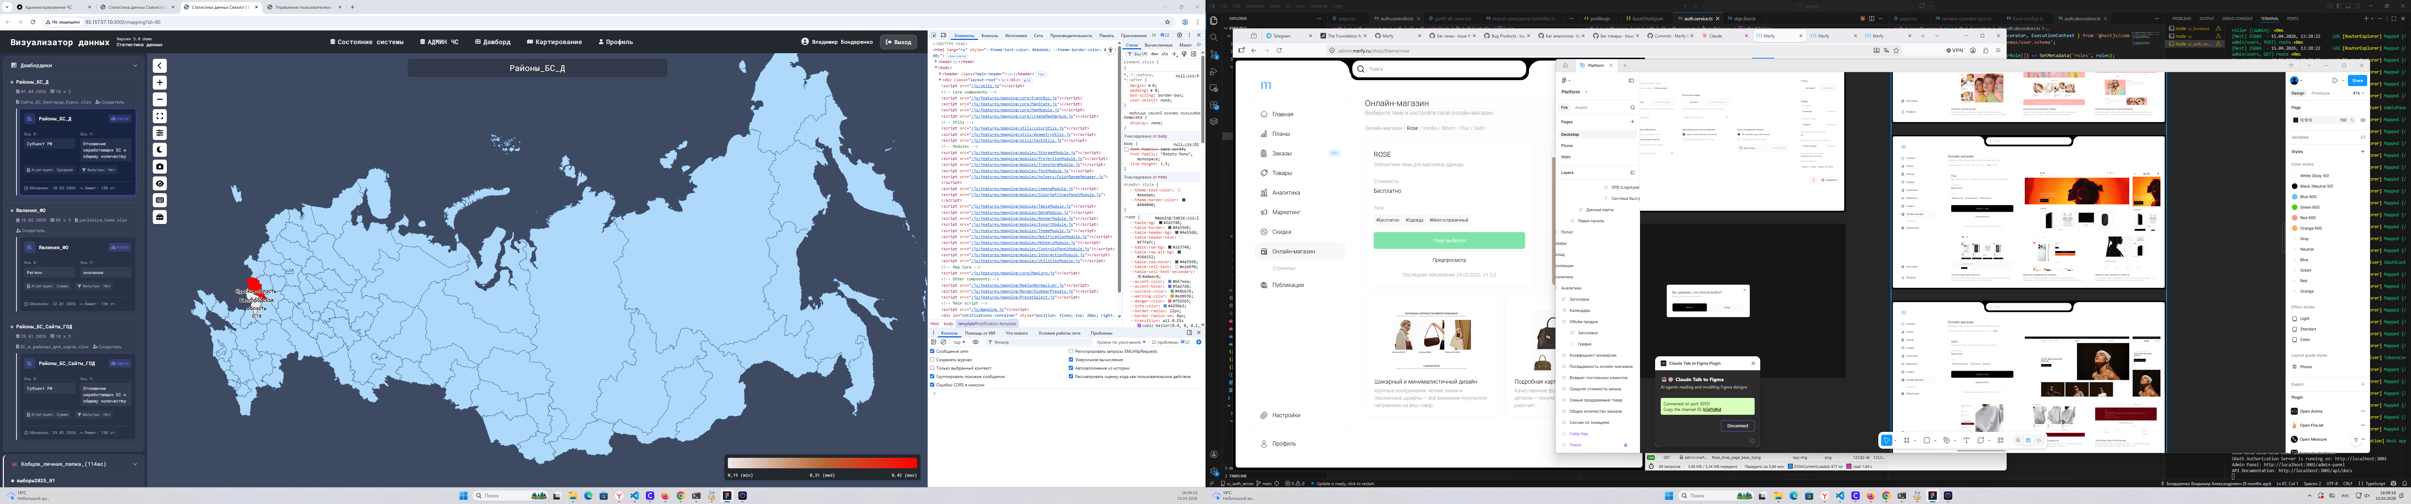Click the Предпросмотр button in online shop
Image resolution: width=2411 pixels, height=504 pixels.
tap(1449, 260)
